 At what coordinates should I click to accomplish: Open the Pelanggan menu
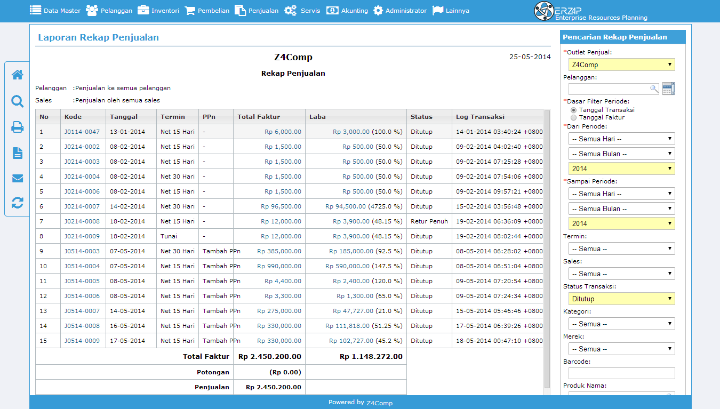point(109,10)
